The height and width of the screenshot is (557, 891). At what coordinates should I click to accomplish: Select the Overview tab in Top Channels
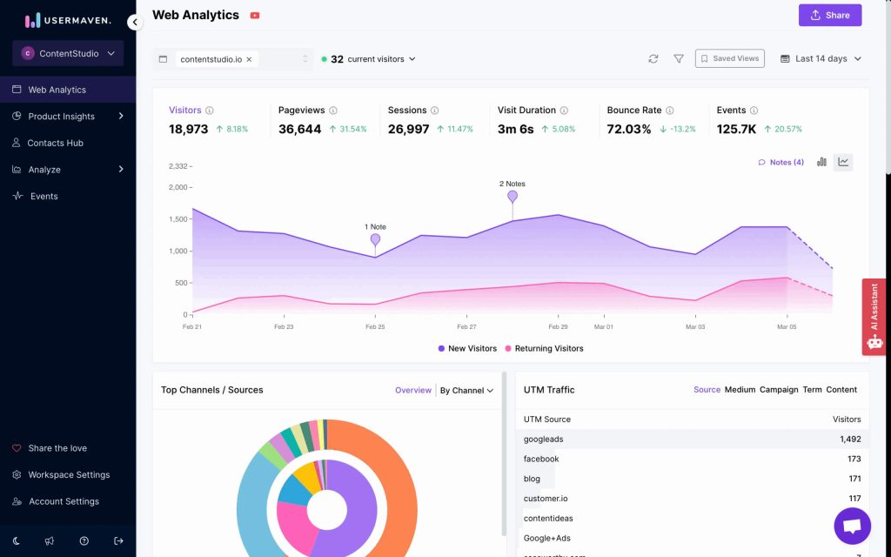(x=413, y=390)
